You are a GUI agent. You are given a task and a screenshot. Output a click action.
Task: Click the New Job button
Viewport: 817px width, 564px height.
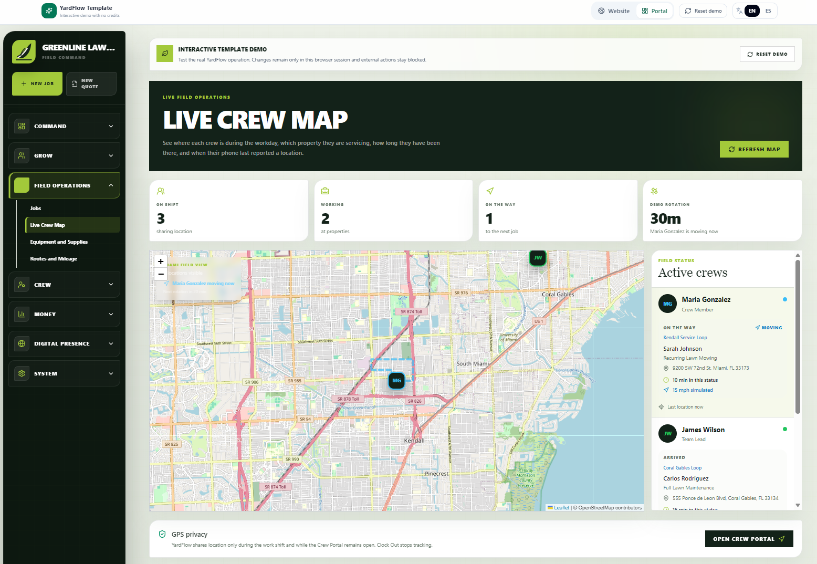click(37, 83)
